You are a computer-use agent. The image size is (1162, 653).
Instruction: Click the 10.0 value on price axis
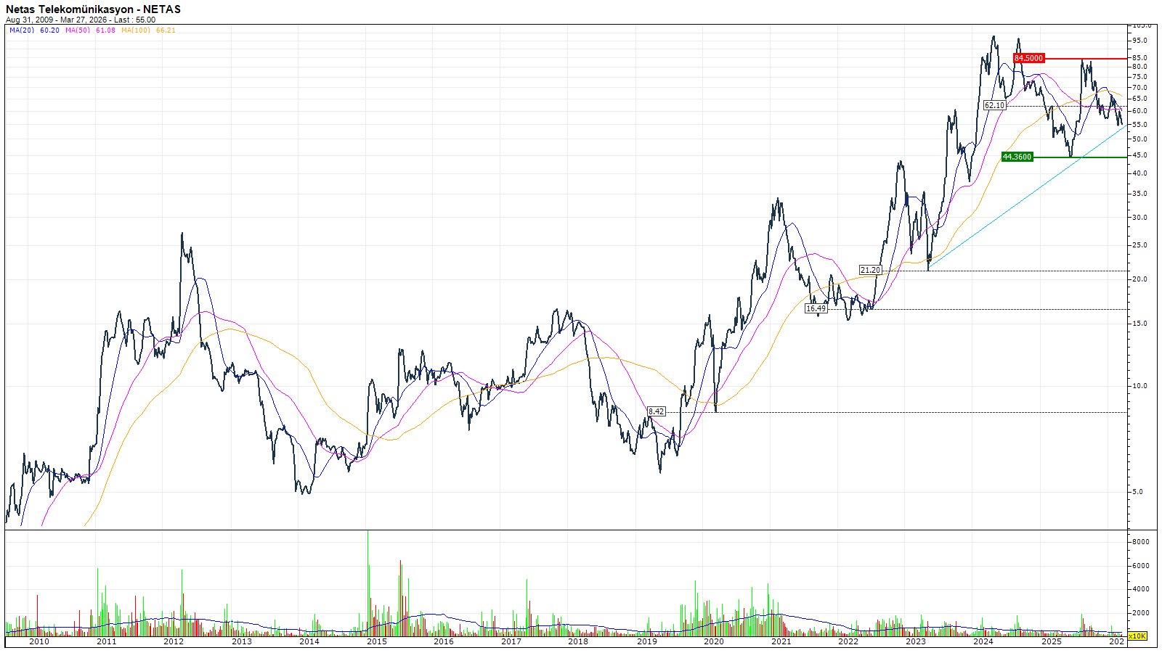(x=1139, y=386)
